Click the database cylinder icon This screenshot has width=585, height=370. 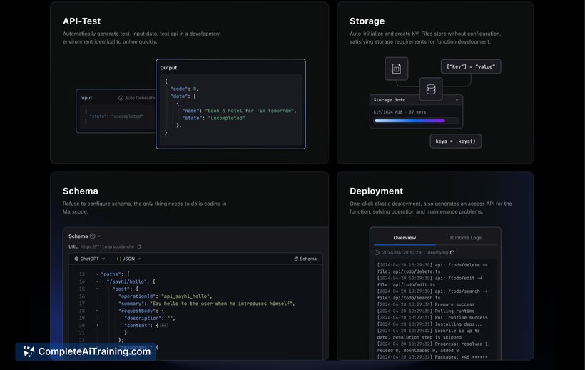[431, 89]
